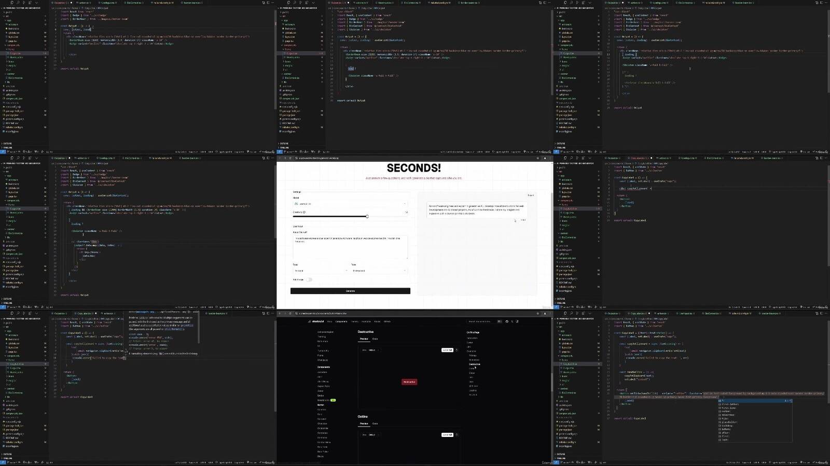Switch to Code tab under Destructive heading

(x=375, y=339)
